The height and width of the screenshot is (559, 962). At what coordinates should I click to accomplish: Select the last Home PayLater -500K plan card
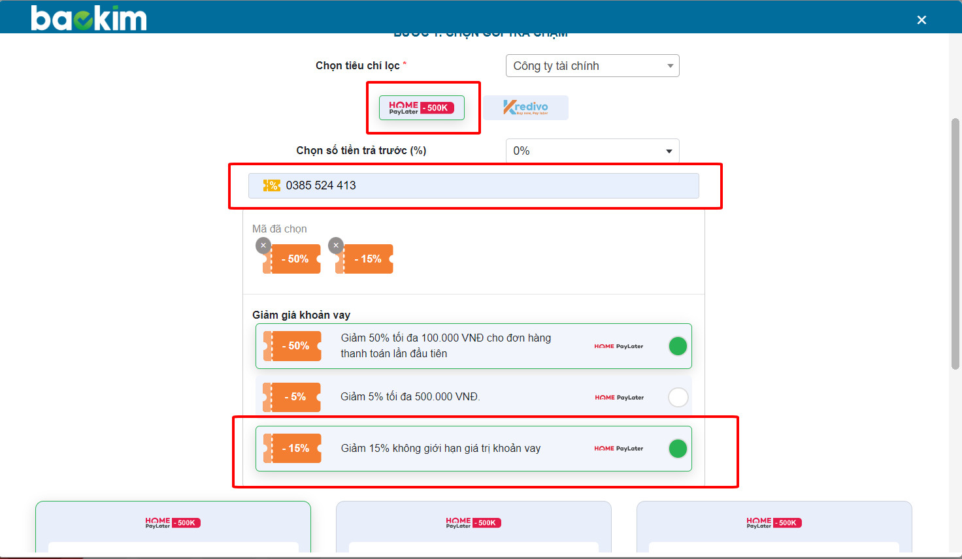774,527
